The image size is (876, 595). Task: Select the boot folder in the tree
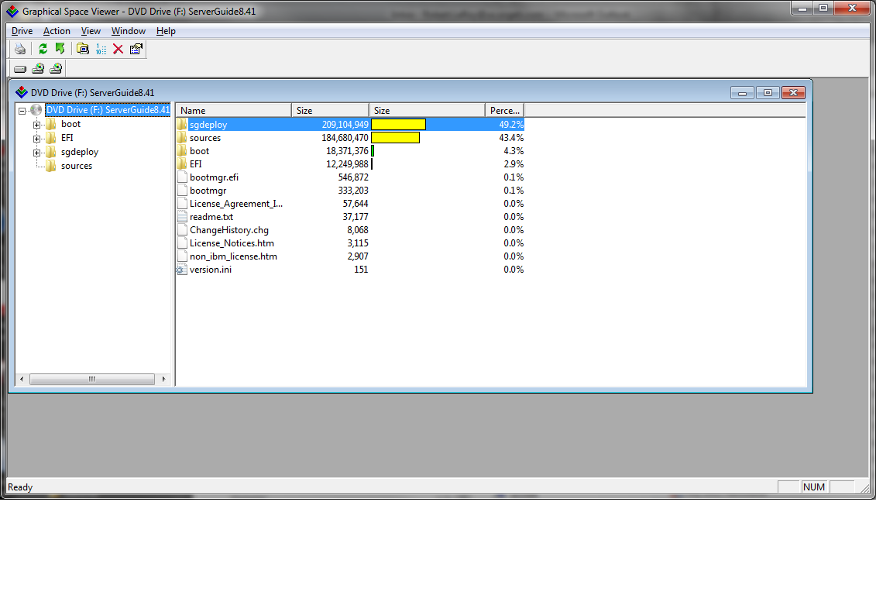[x=71, y=124]
